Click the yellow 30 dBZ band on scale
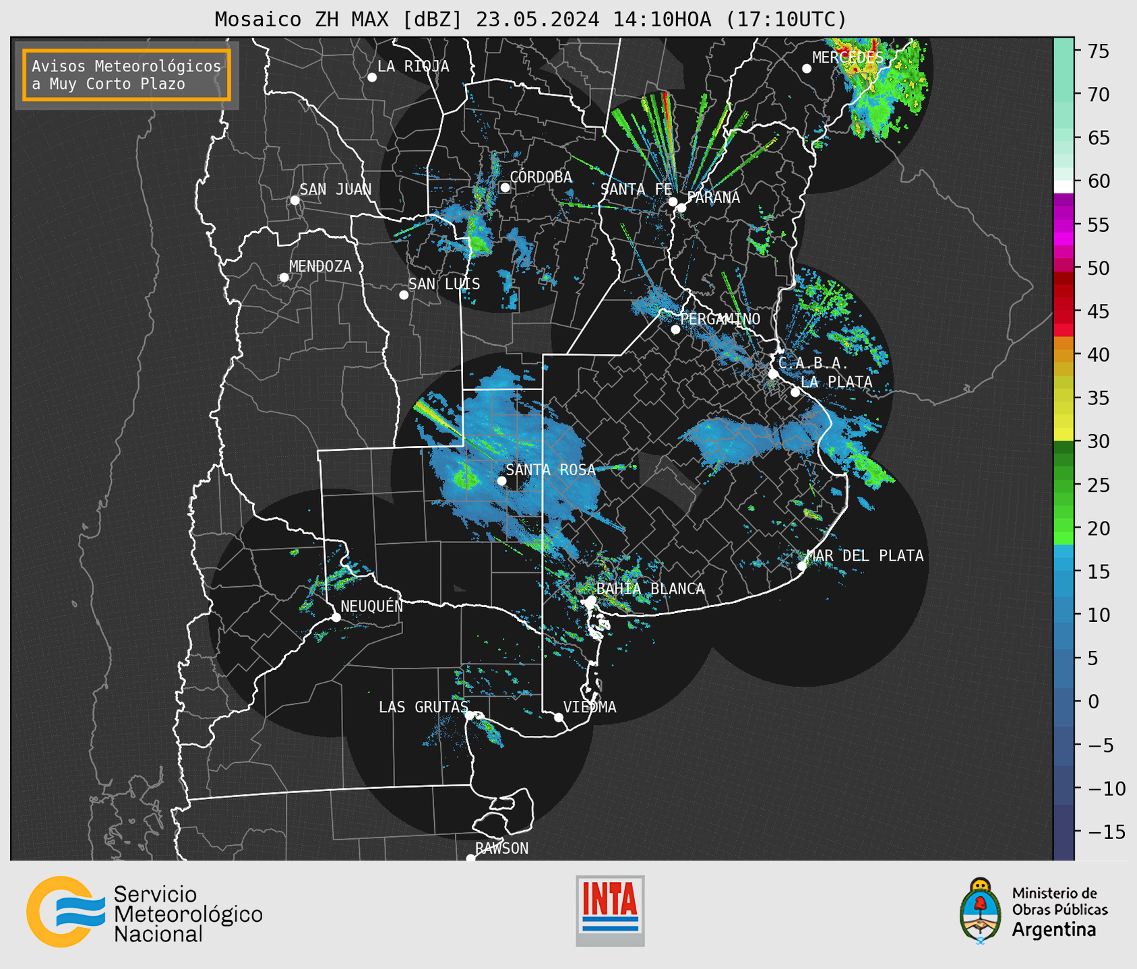 coord(1064,435)
